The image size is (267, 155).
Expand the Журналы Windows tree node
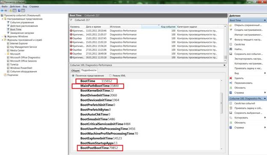pos(2,36)
